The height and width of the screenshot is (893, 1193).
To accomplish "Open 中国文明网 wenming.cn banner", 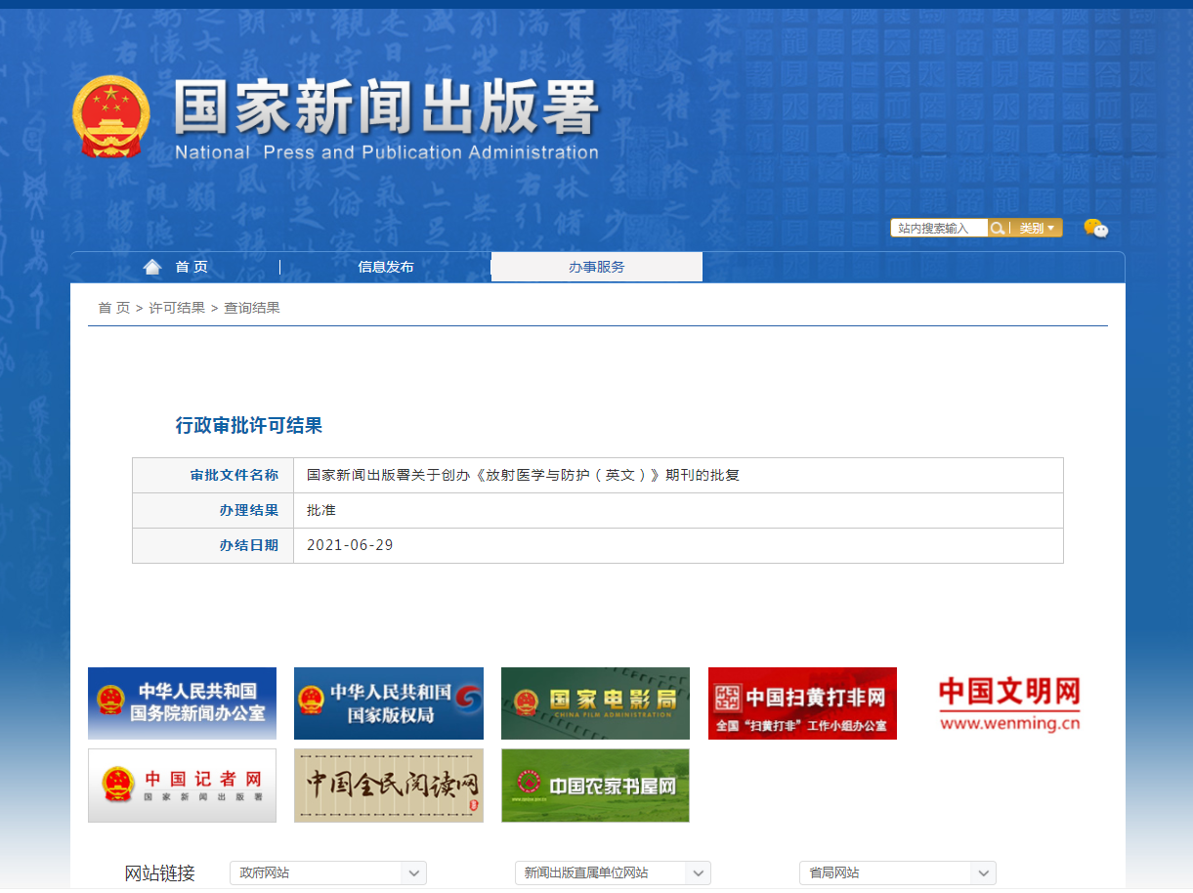I will click(1009, 703).
